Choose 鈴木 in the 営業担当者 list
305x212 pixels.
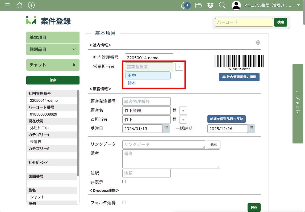132,83
